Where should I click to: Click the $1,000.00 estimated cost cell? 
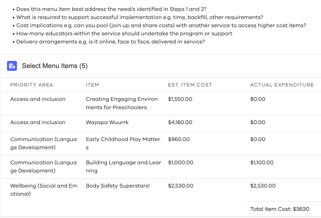point(181,162)
